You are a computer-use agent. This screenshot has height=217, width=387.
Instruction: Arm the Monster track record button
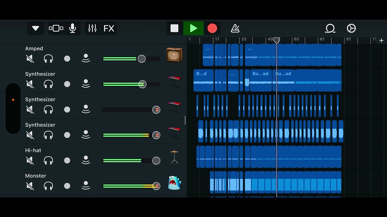[67, 186]
